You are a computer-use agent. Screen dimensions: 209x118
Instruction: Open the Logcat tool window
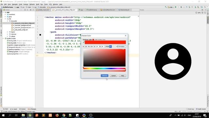[x=14, y=109]
